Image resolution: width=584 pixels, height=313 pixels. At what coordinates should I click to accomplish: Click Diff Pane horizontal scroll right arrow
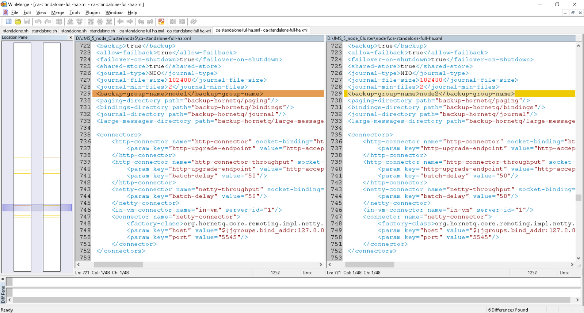tap(577, 300)
